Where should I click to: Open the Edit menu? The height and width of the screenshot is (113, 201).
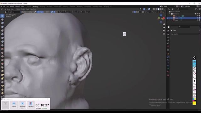pos(8,6)
